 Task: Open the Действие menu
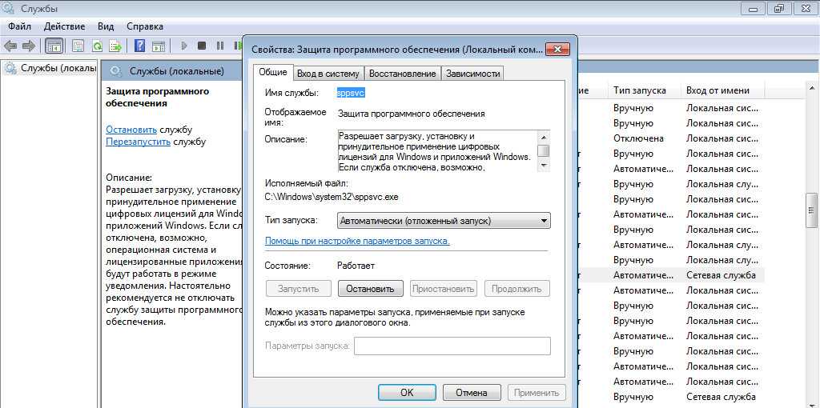(x=64, y=26)
